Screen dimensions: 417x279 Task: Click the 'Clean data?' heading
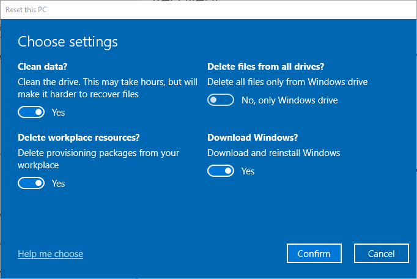(42, 66)
